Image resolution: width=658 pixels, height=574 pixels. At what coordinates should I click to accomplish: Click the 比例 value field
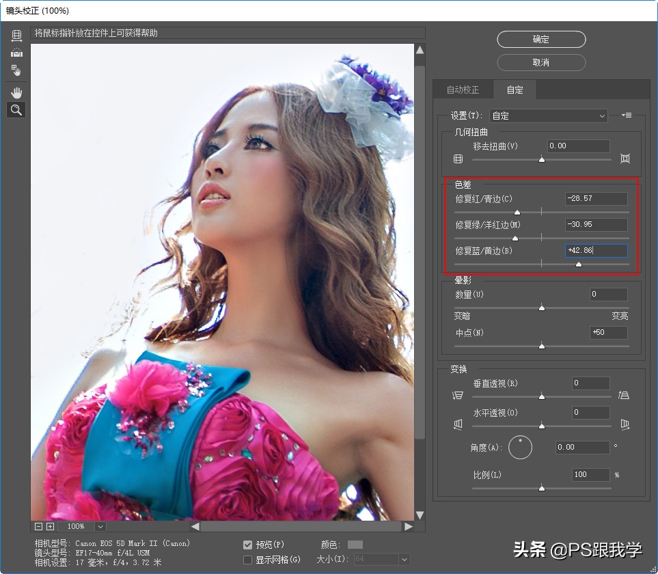point(591,474)
